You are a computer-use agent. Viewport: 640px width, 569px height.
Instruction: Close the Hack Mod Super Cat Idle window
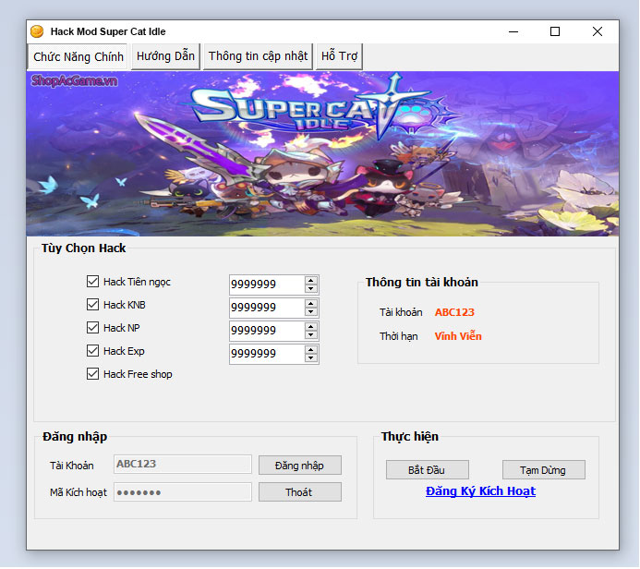(598, 31)
